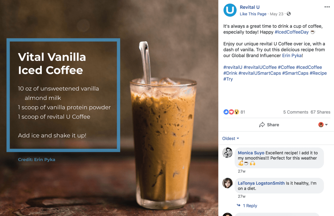334x216 pixels.
Task: View the Like, Love, Wow reaction icons
Action: (x=231, y=112)
